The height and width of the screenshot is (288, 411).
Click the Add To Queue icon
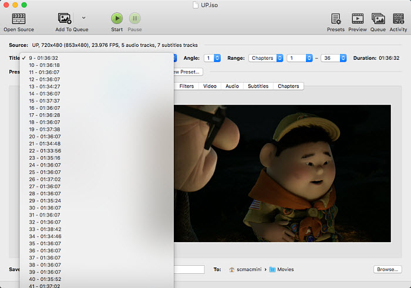tap(65, 18)
